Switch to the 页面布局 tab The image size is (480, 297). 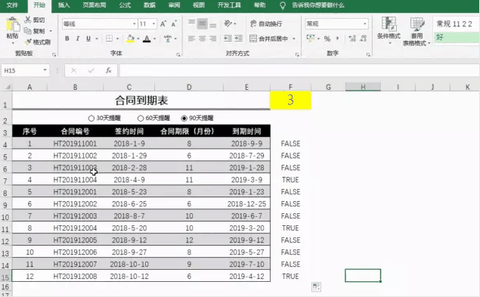coord(94,5)
